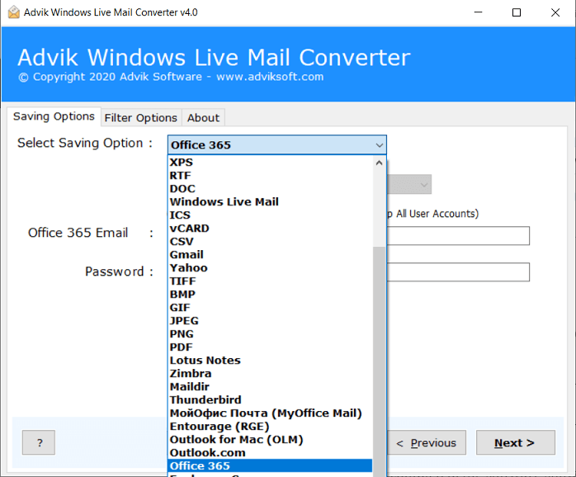The width and height of the screenshot is (576, 477).
Task: Select Maildir saving option
Action: click(x=270, y=387)
